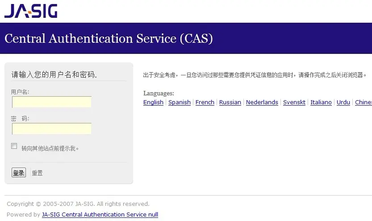Select the Russian language link
The height and width of the screenshot is (221, 372).
(230, 102)
